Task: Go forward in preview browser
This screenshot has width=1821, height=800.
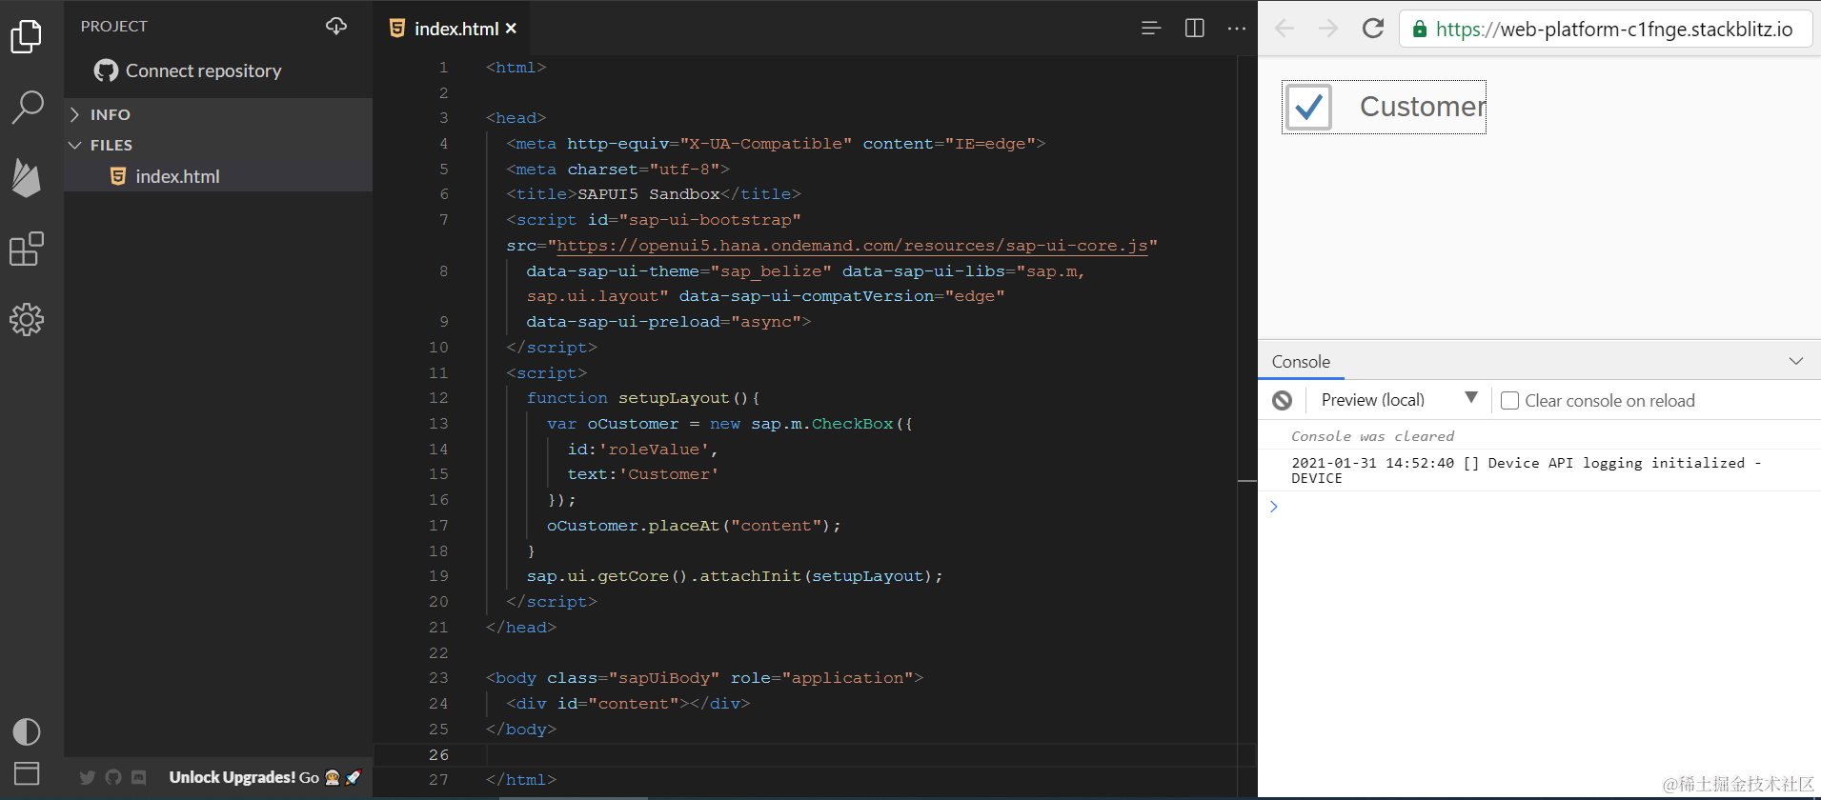Action: click(x=1328, y=29)
